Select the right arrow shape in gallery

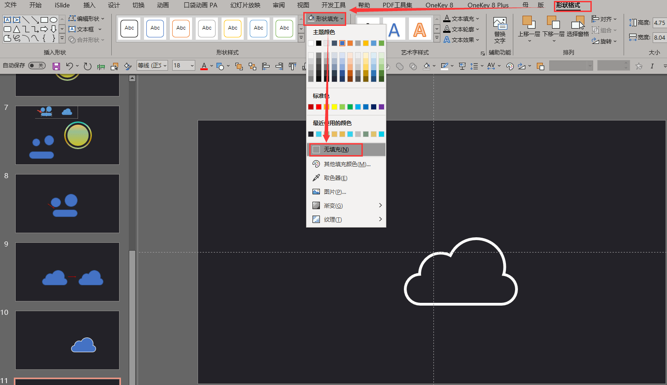(44, 29)
